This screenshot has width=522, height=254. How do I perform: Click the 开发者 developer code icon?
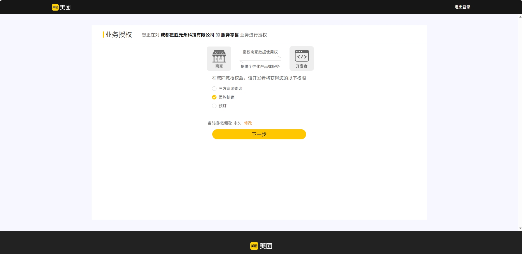[302, 58]
